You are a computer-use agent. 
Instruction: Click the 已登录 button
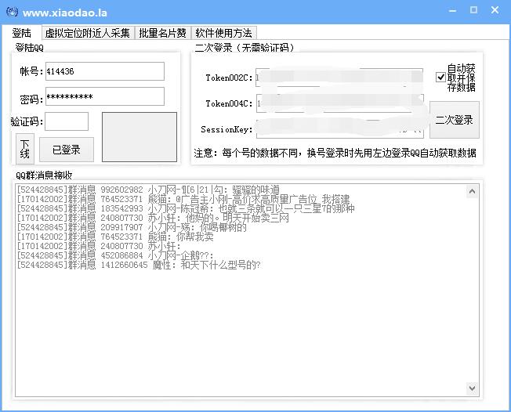pos(67,150)
